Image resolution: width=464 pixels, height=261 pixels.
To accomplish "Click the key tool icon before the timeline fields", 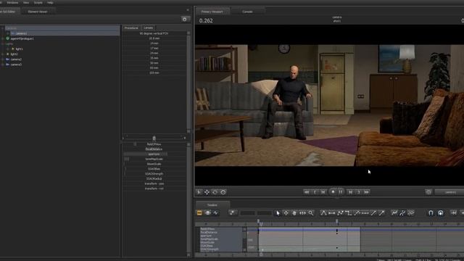I will tap(232, 212).
